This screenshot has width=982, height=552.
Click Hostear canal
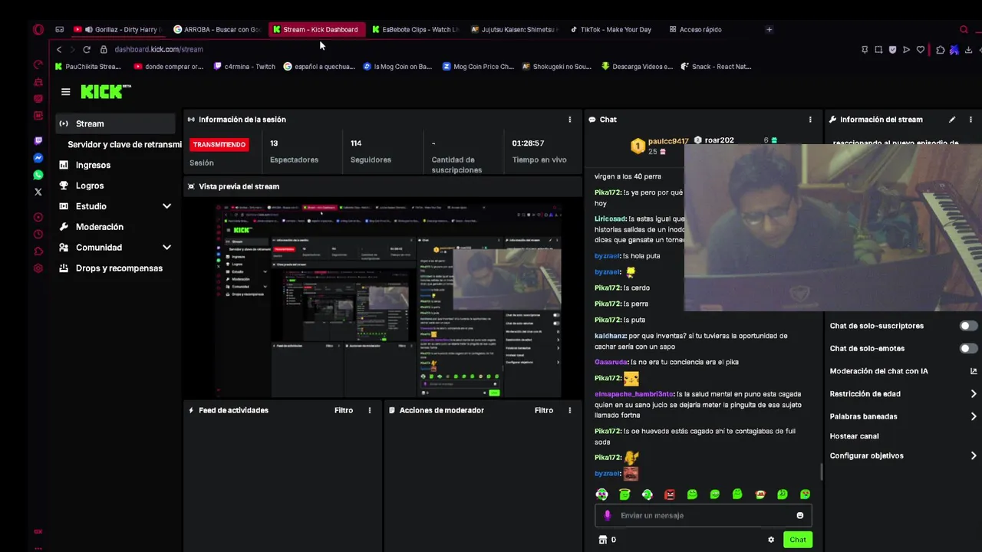(854, 436)
